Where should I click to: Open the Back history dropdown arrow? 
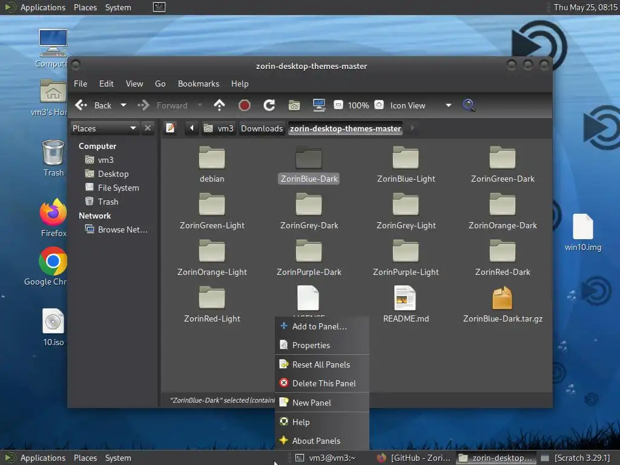click(x=124, y=105)
